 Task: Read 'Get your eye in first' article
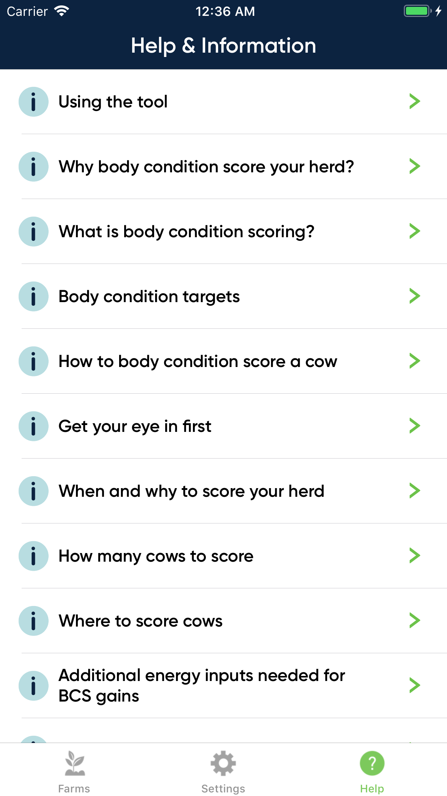[135, 426]
